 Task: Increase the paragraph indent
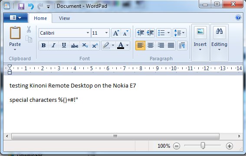(150, 33)
